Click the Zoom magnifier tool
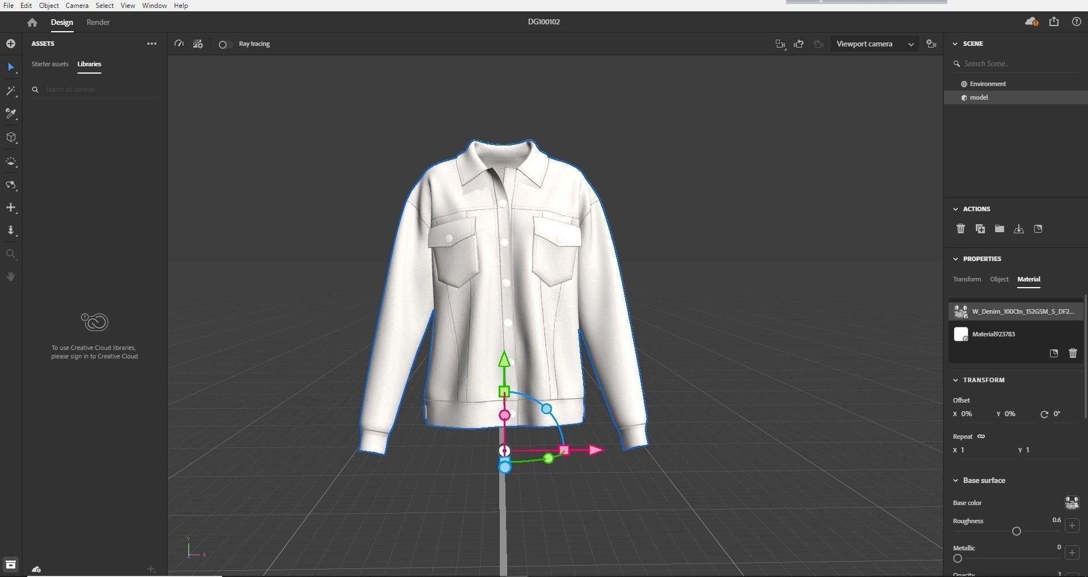 point(11,254)
